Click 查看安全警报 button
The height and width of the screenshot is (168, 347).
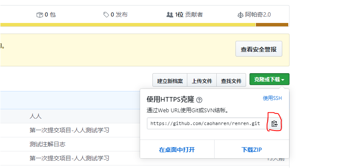(x=259, y=49)
